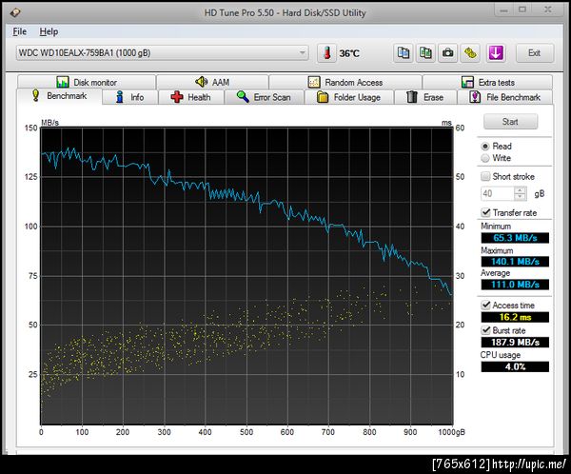This screenshot has height=474, width=571.
Task: Click the short stroke 40 gB field
Action: click(x=498, y=193)
